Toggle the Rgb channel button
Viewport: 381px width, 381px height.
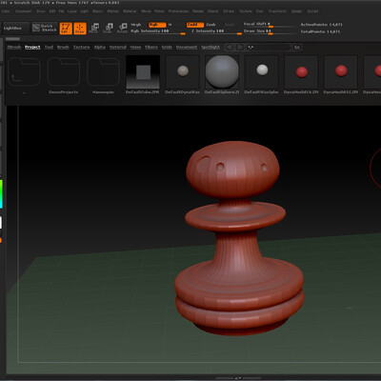[157, 25]
